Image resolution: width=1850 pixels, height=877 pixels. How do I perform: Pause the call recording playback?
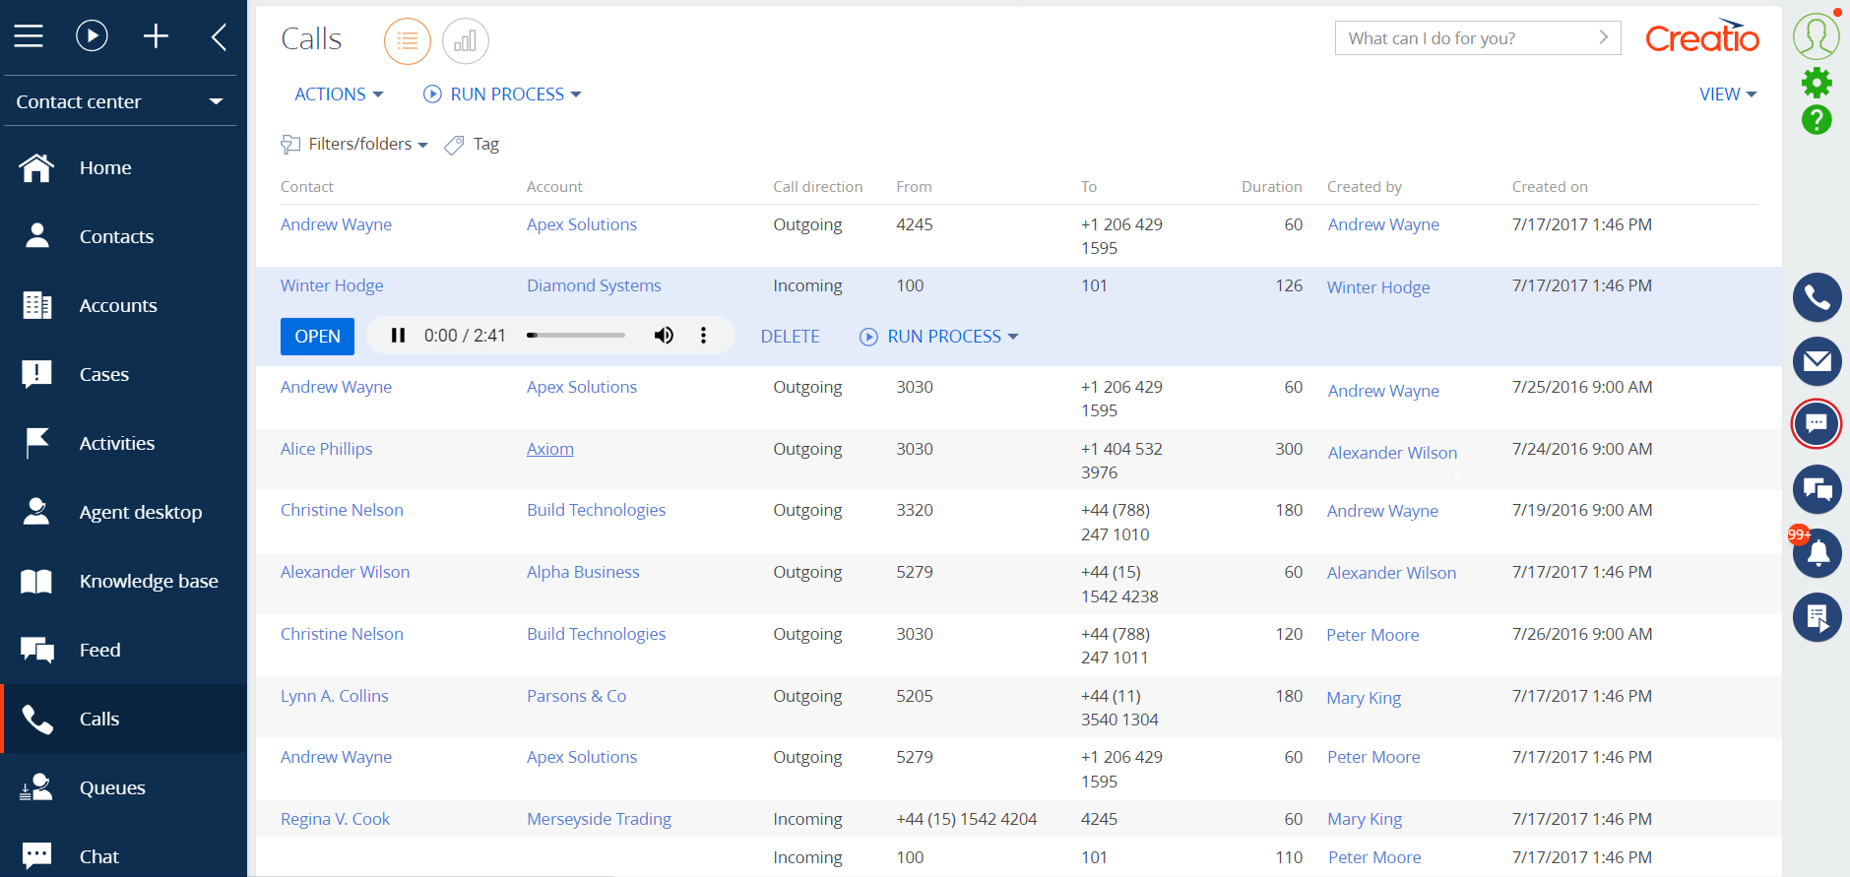(398, 336)
